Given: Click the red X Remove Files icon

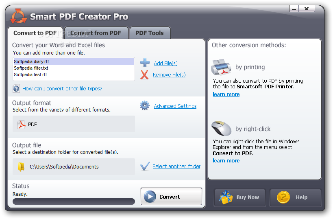Looking at the screenshot, I should [144, 74].
